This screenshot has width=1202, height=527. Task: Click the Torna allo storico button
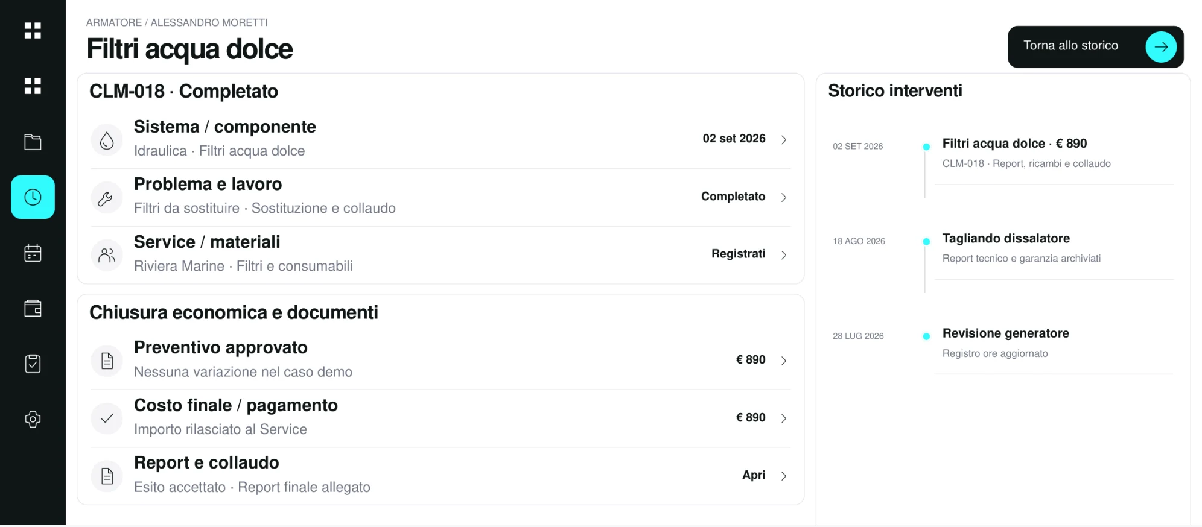tap(1095, 46)
